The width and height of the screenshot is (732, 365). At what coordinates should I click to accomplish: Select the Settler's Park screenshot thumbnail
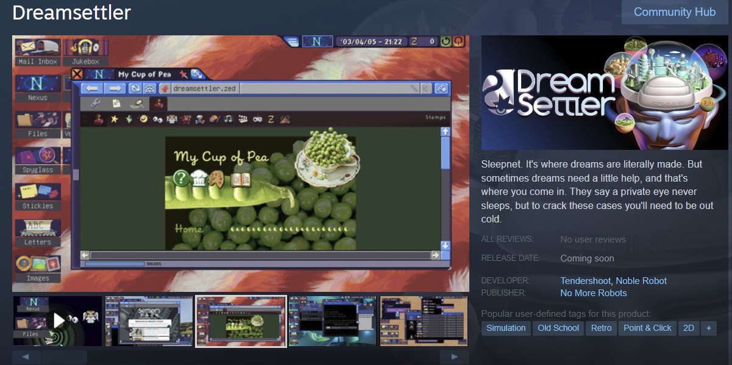[149, 321]
